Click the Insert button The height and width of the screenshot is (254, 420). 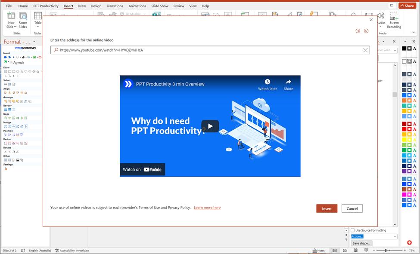point(327,208)
